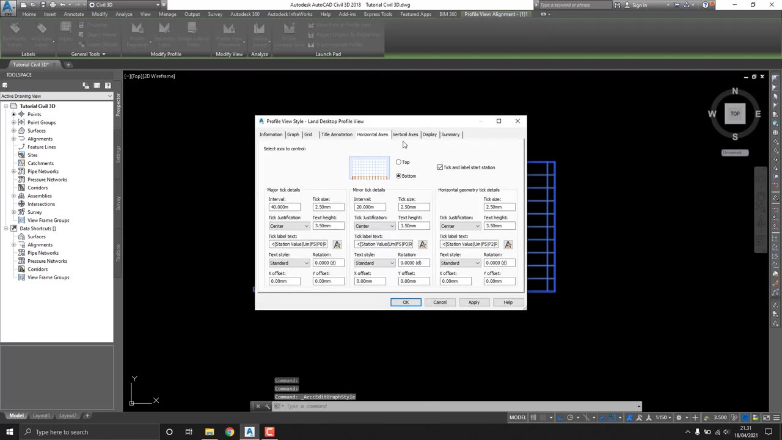Select the Top axis radio button

click(398, 162)
